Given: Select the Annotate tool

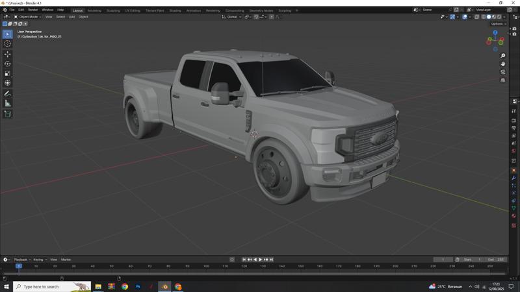Looking at the screenshot, I should (x=8, y=93).
